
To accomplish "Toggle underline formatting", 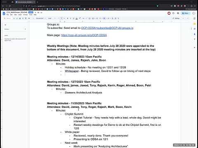I will [73, 18].
